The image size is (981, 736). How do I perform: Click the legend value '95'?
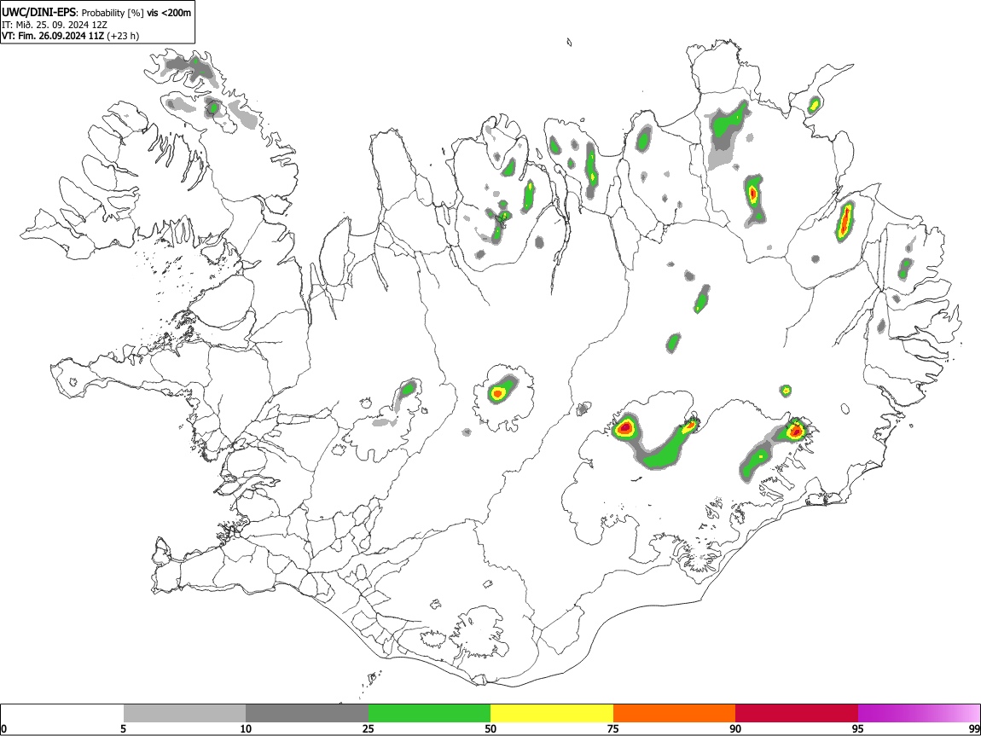click(858, 728)
